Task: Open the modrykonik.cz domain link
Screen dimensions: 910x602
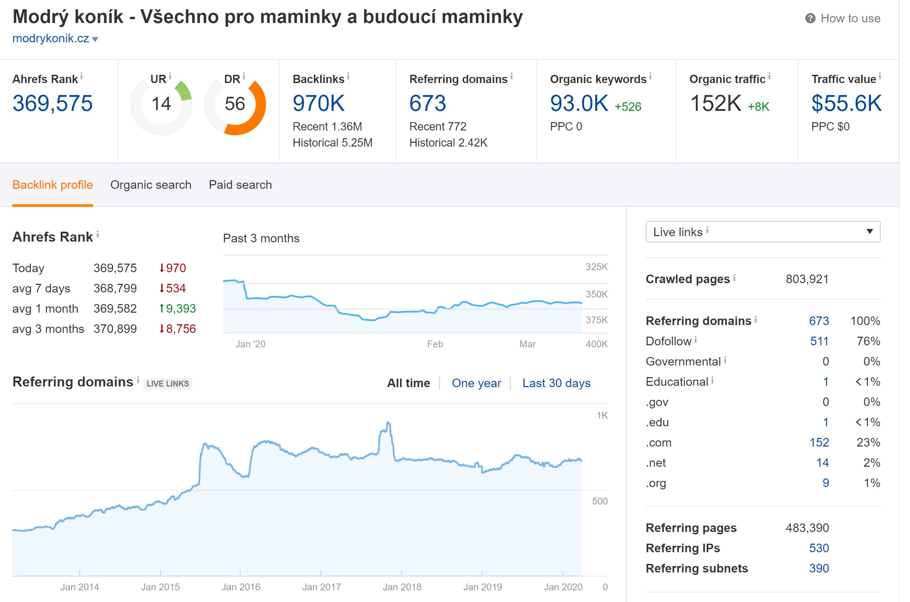Action: (51, 38)
